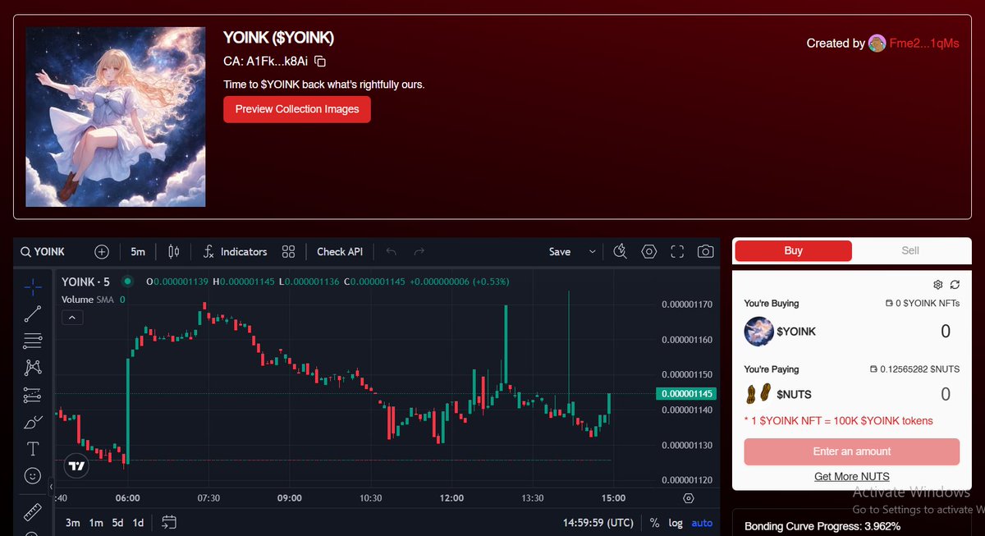Screen dimensions: 985x536
Task: Open time axis settings gear icon
Action: pyautogui.click(x=688, y=498)
